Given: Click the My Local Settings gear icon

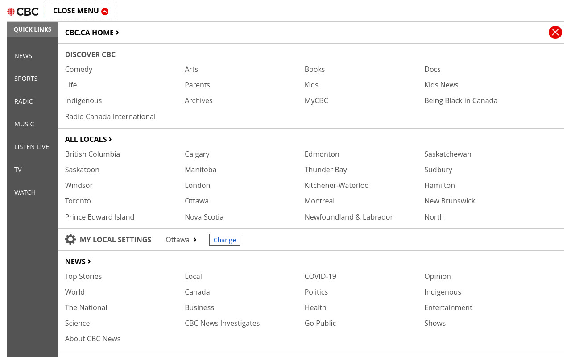Looking at the screenshot, I should [x=70, y=239].
